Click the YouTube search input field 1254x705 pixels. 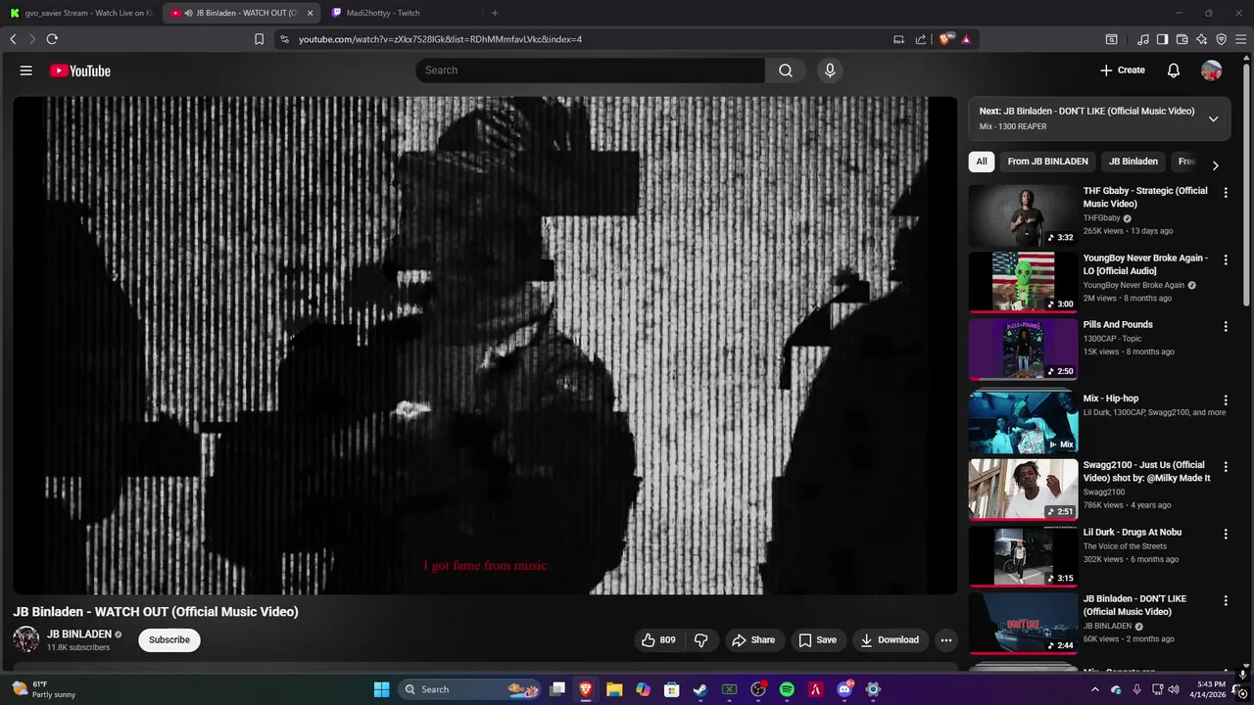click(x=590, y=70)
